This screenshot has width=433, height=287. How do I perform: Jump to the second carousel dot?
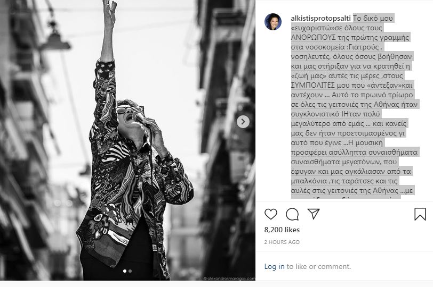click(130, 271)
